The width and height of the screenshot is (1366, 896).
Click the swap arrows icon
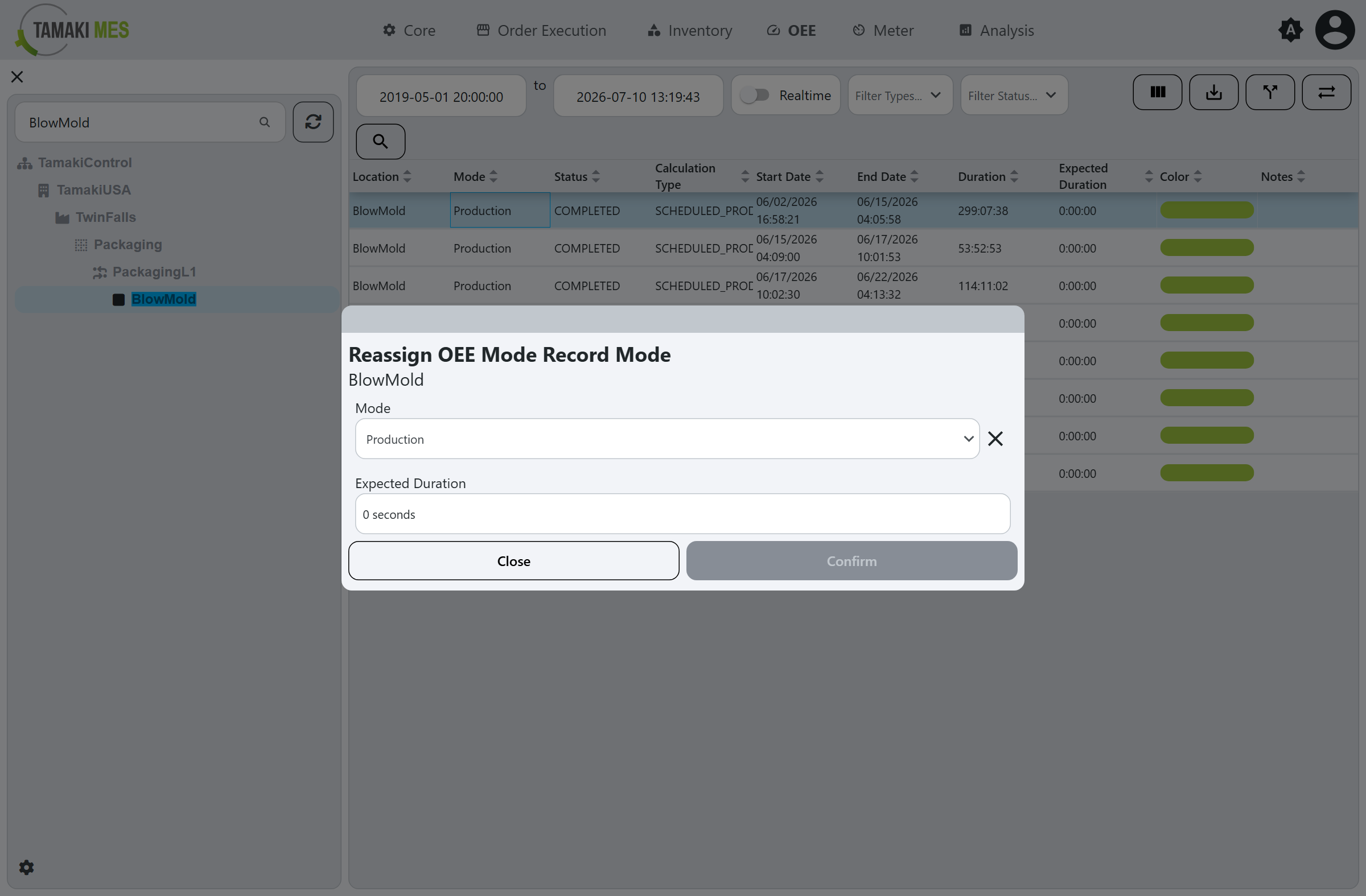pos(1326,92)
